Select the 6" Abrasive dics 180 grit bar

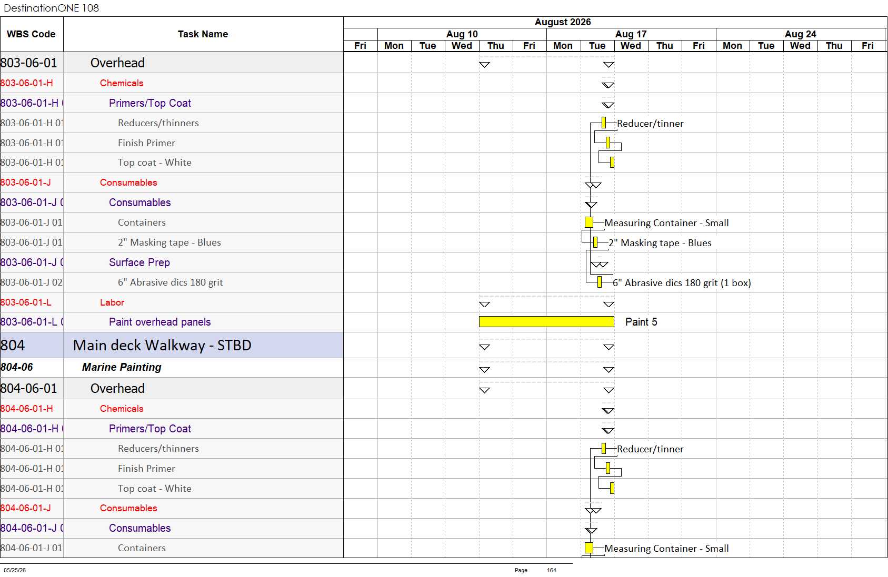(x=600, y=282)
